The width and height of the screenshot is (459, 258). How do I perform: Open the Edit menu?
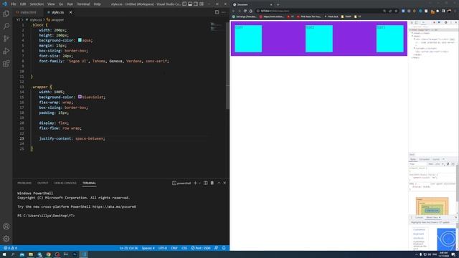[x=23, y=4]
